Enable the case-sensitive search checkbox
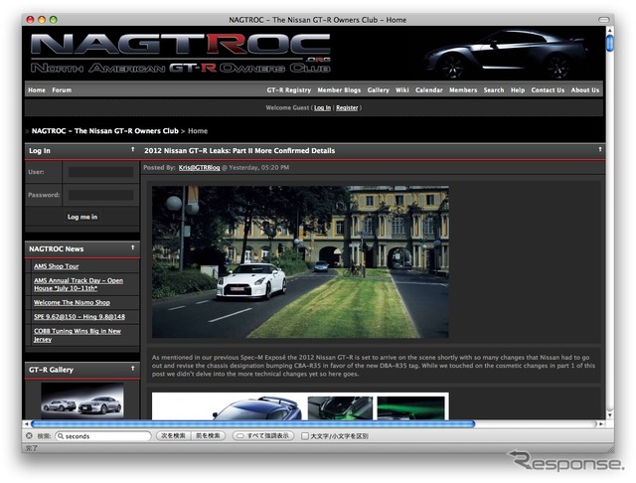 pyautogui.click(x=305, y=436)
